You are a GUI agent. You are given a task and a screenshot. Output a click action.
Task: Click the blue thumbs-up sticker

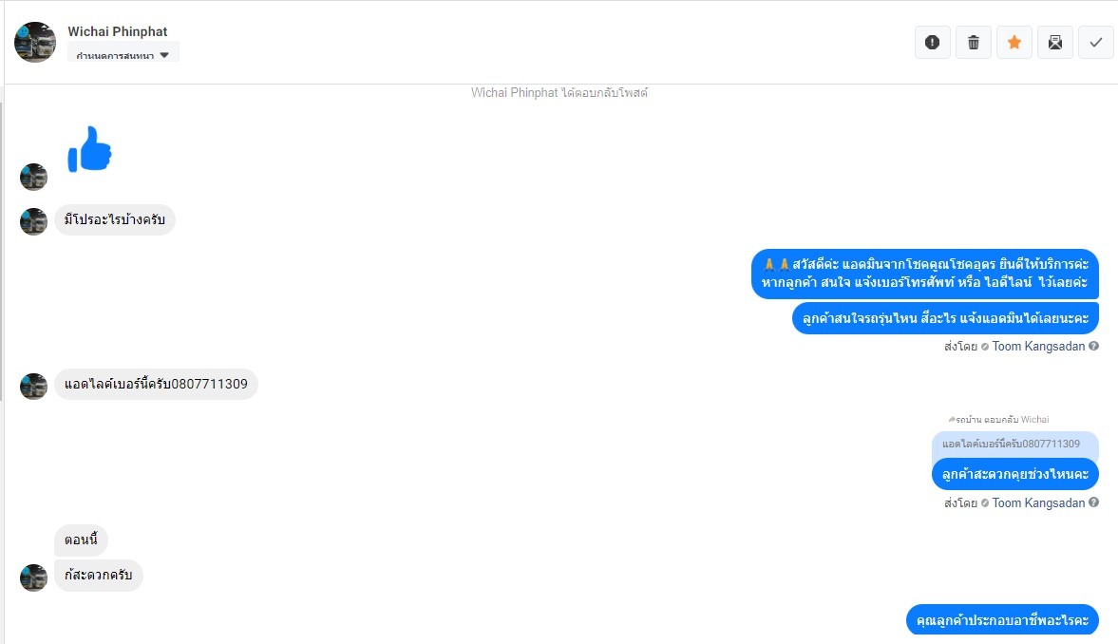[x=90, y=149]
